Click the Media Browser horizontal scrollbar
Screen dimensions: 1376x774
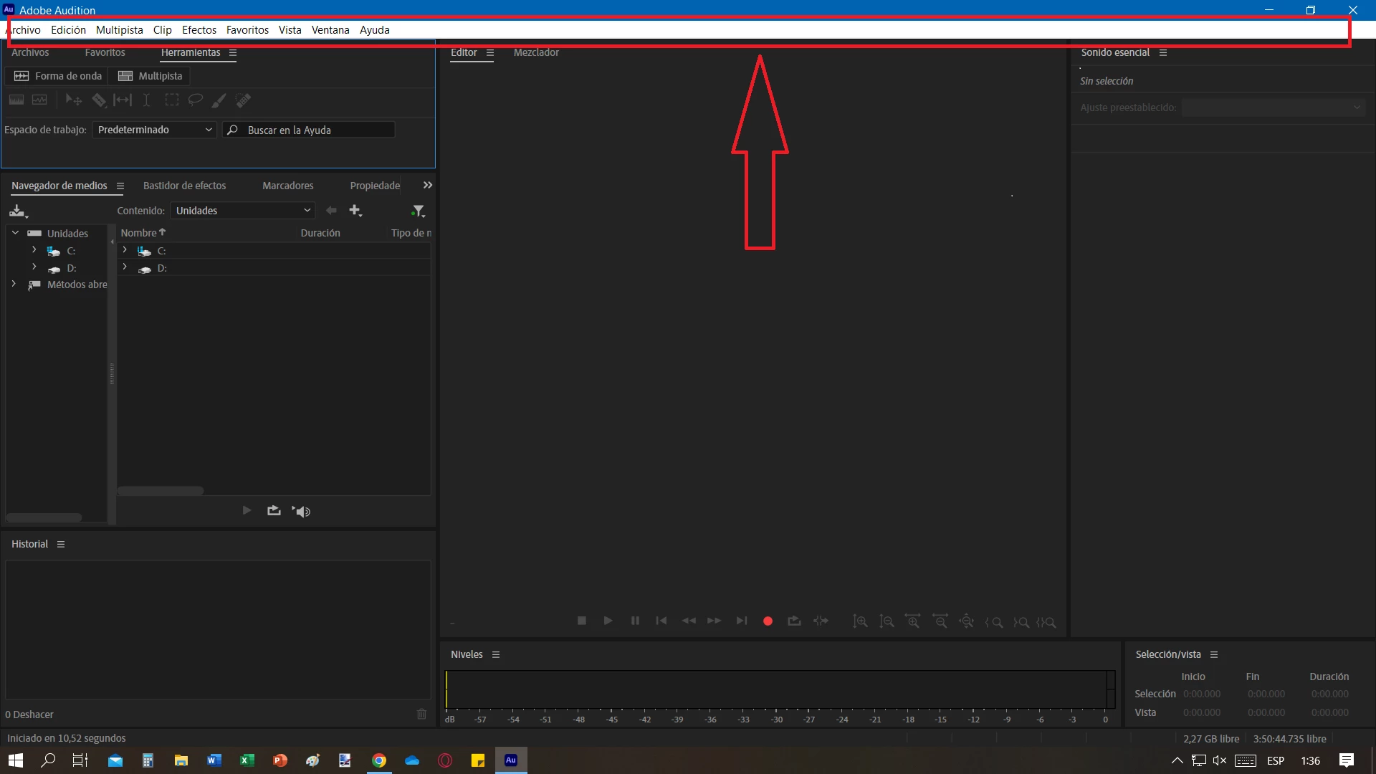[x=161, y=491]
